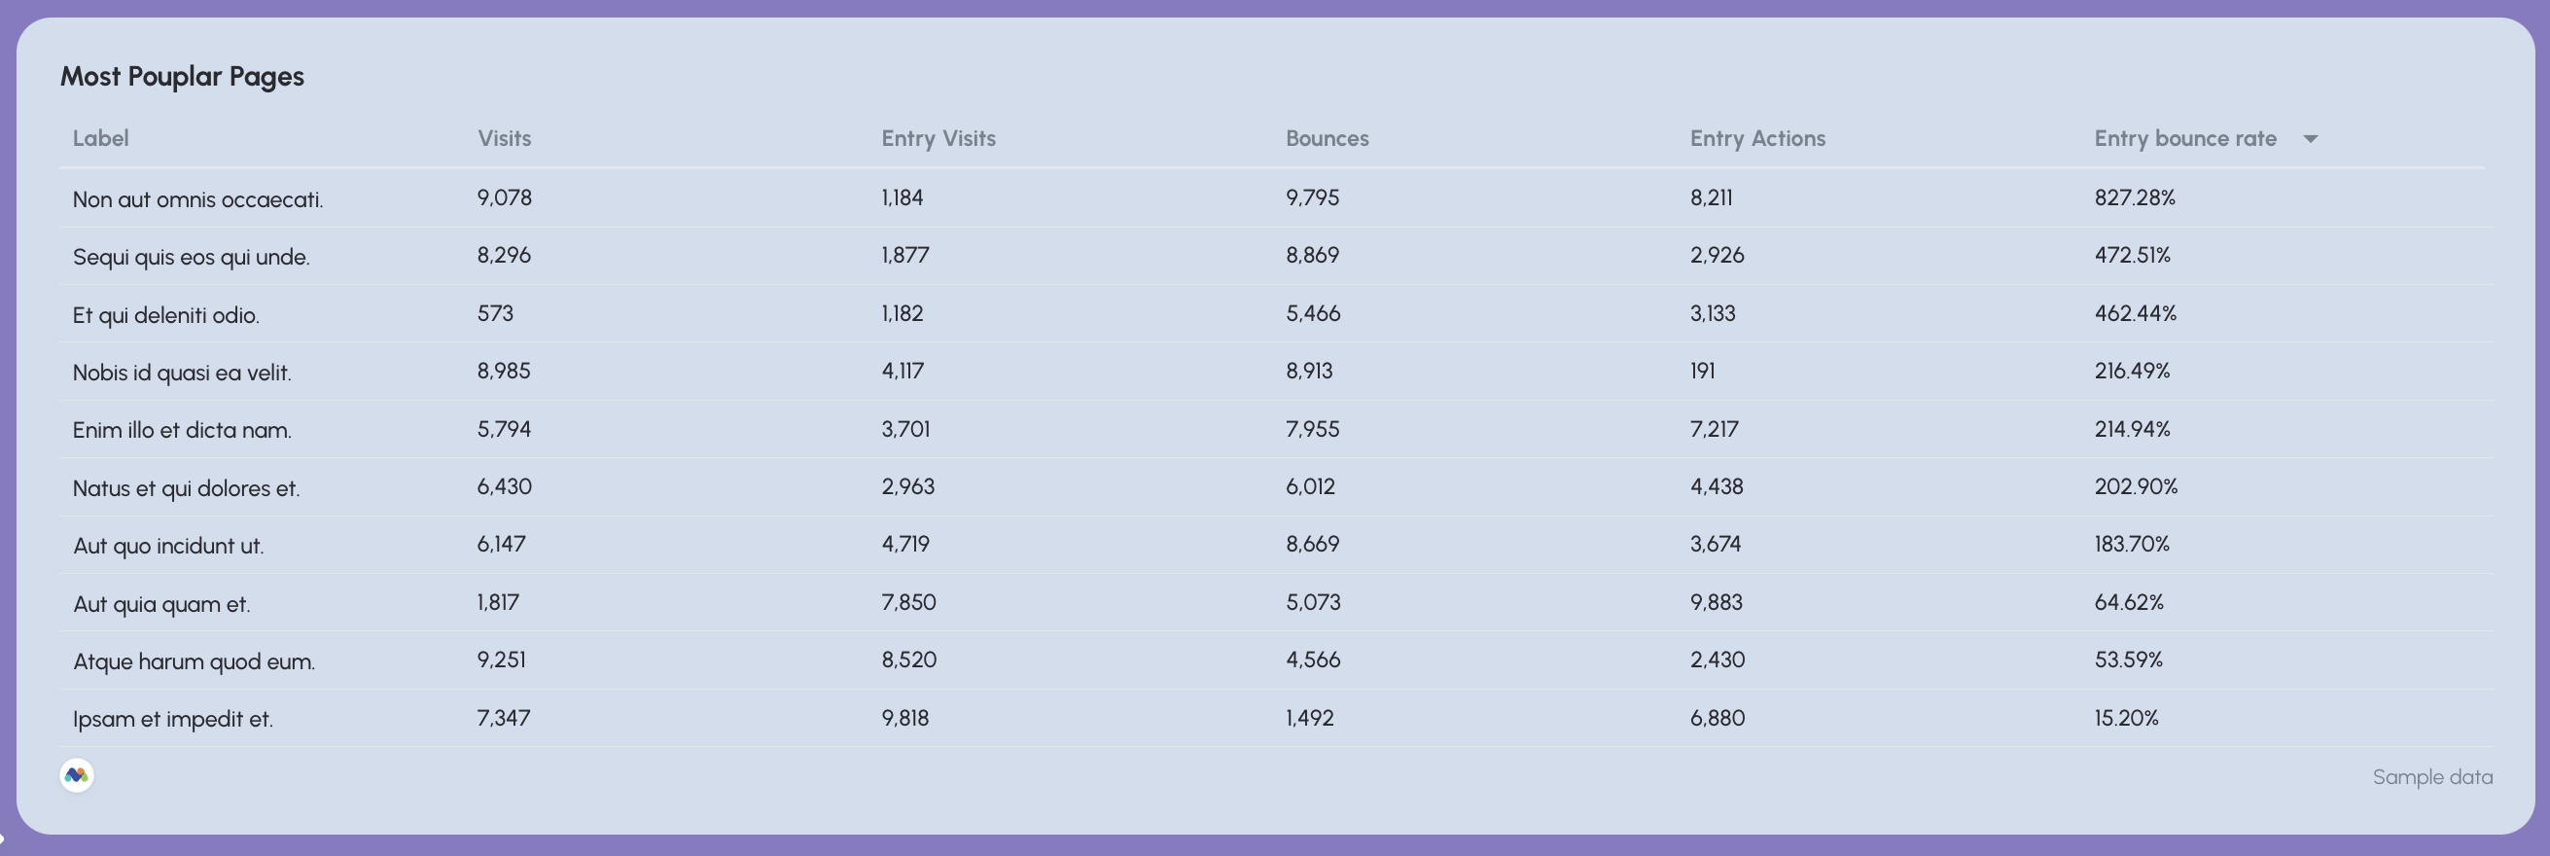This screenshot has width=2550, height=856.
Task: Select the 'Aut quo incidunt ut.' row
Action: tap(167, 546)
